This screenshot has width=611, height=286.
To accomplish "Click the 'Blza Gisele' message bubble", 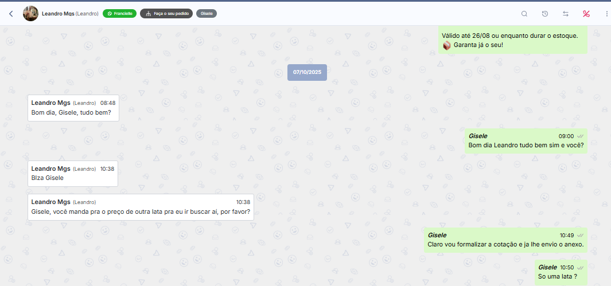I will [x=72, y=178].
